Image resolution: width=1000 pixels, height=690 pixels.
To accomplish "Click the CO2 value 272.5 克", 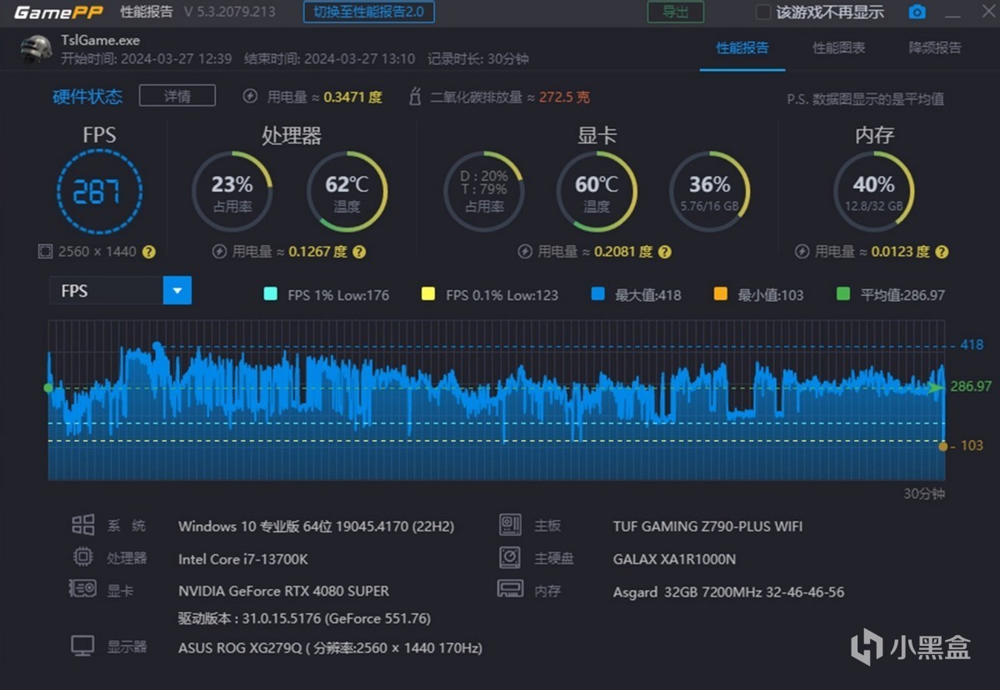I will (x=564, y=97).
